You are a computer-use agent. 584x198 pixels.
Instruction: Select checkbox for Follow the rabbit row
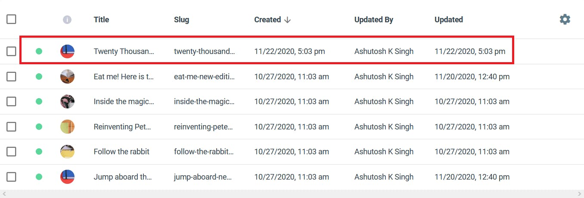[x=11, y=151]
